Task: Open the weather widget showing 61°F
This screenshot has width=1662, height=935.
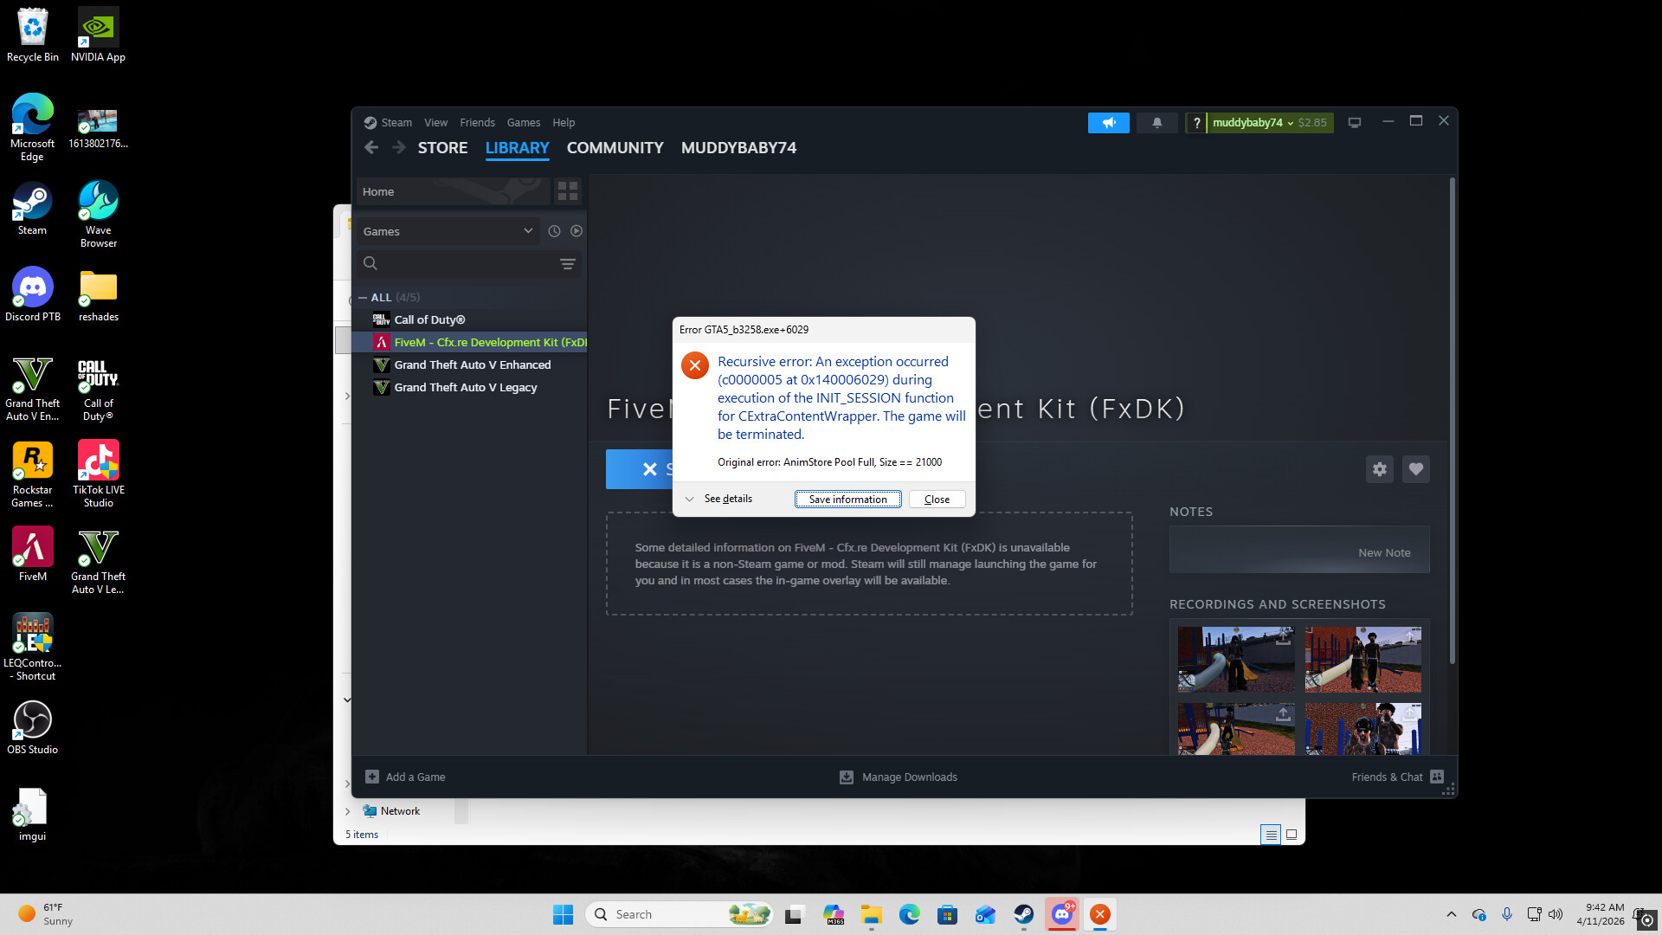Action: click(46, 914)
